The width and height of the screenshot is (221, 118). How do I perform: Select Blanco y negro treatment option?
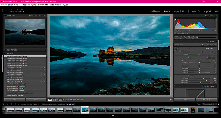tap(211, 45)
